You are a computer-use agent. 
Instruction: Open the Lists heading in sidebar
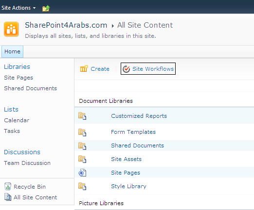click(x=11, y=110)
